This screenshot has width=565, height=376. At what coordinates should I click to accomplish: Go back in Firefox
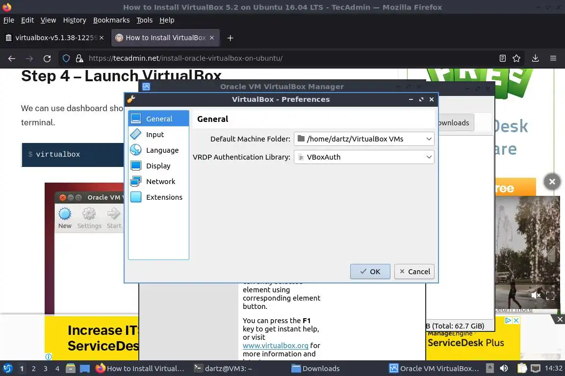(x=12, y=58)
